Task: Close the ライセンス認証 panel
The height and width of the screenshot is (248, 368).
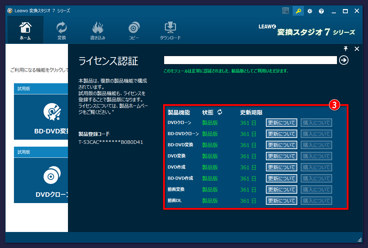Action: point(356,49)
